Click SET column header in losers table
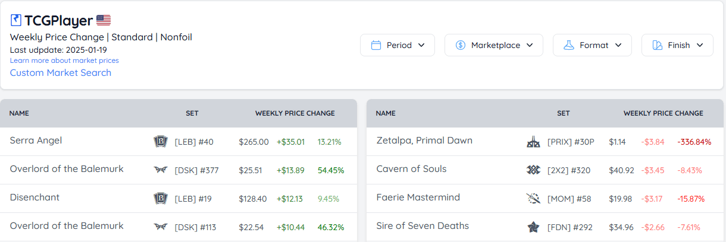 coord(564,113)
